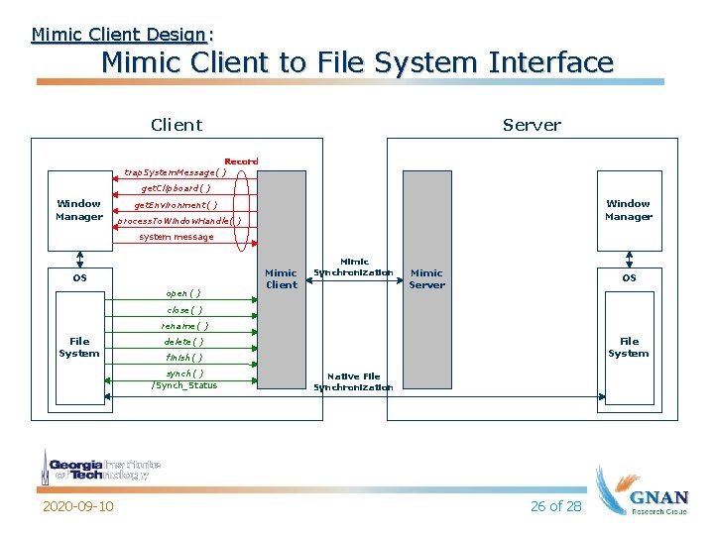This screenshot has height=535, width=714.
Task: Click the green 'finish( )' label
Action: (x=184, y=358)
